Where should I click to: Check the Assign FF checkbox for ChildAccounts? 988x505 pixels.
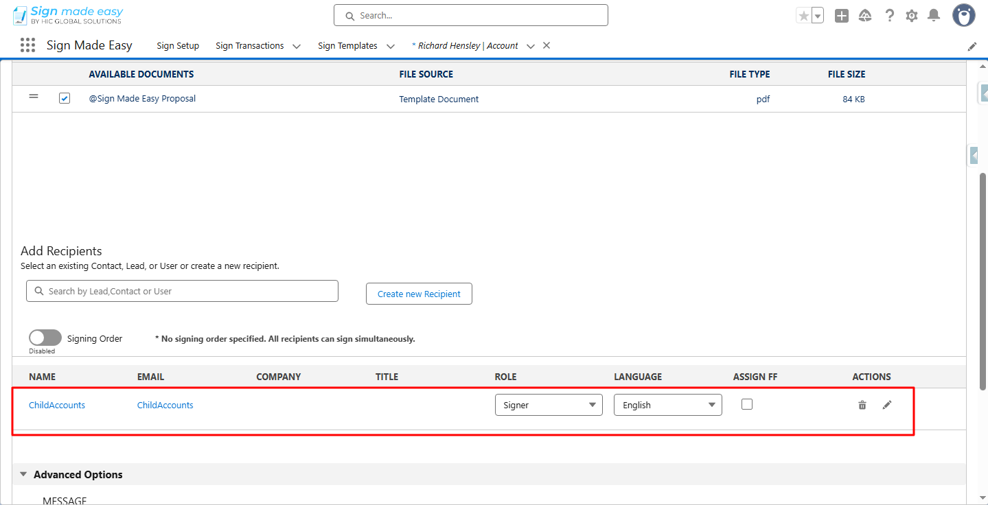746,404
